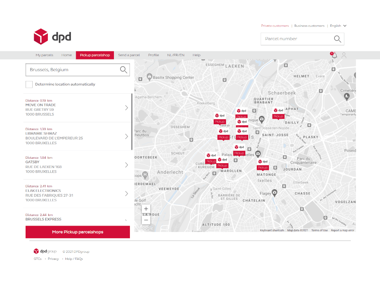The width and height of the screenshot is (380, 284).
Task: Click the cemetery pin near Cimetière label
Action: [347, 97]
